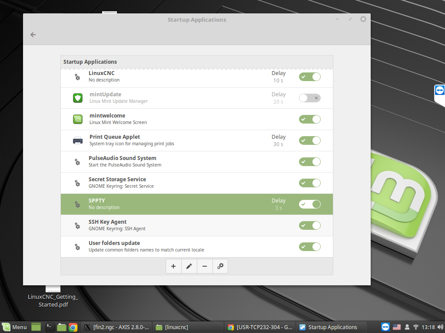
Task: Switch off SSH Key Agent
Action: tap(309, 225)
